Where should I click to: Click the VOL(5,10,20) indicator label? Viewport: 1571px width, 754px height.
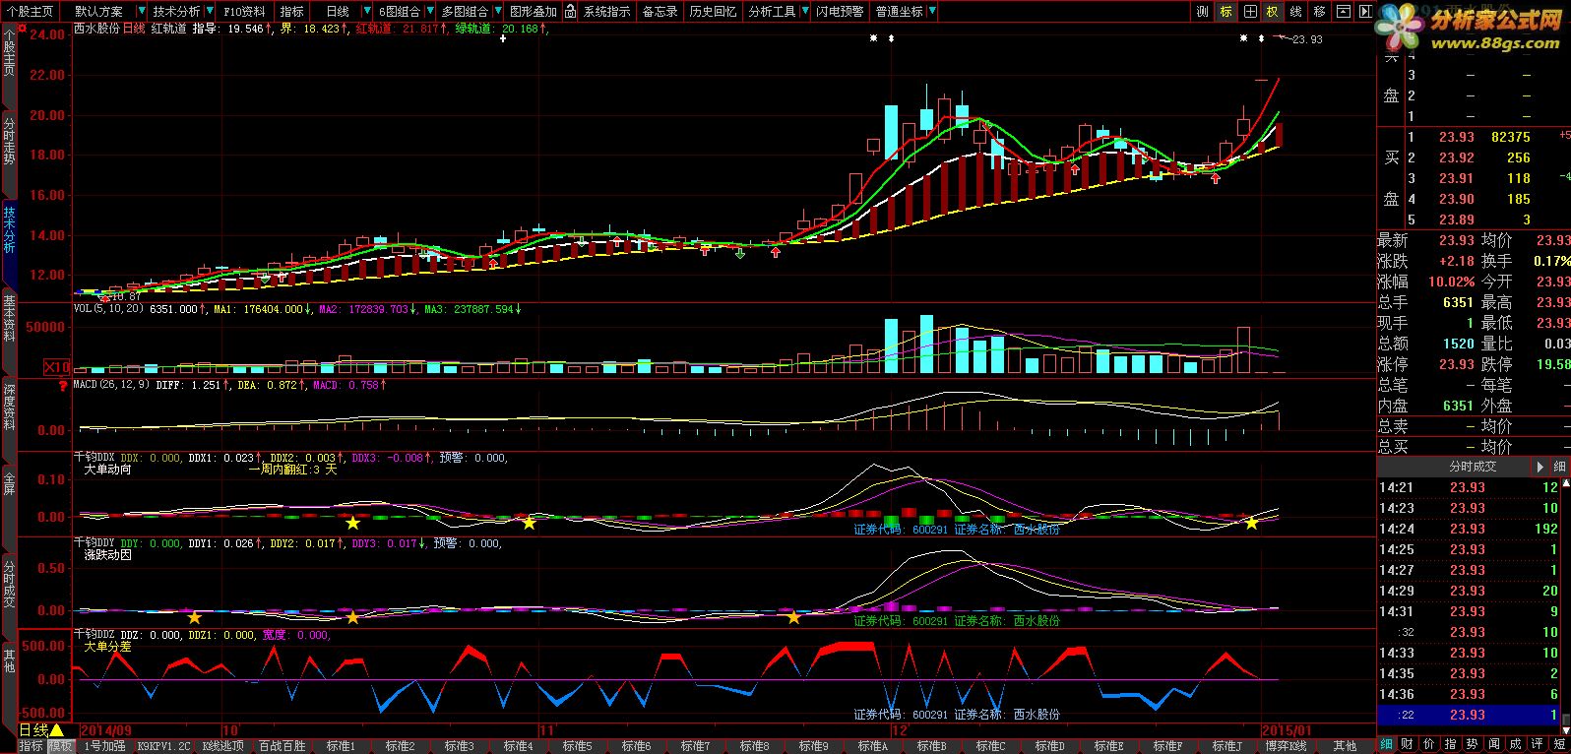coord(108,308)
